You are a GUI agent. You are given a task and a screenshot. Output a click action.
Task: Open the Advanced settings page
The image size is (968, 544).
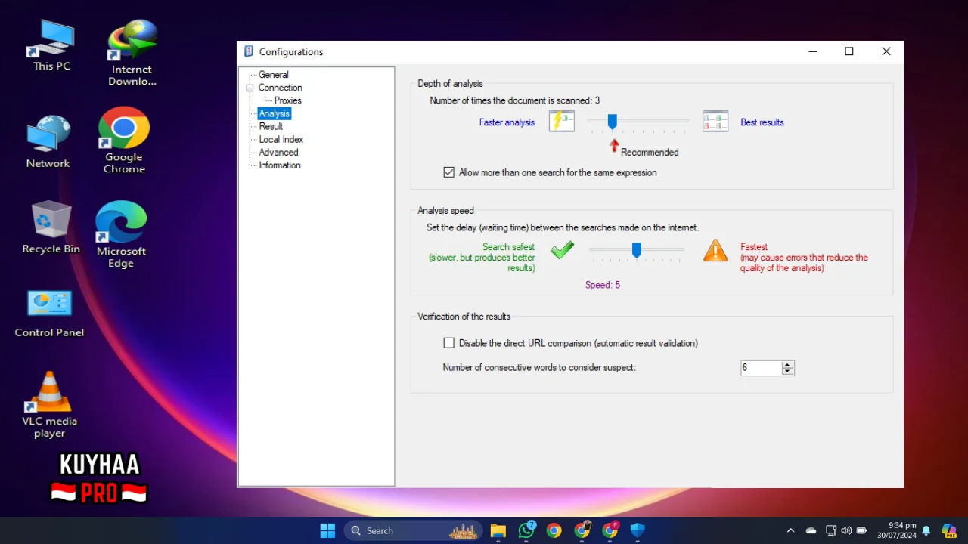coord(278,152)
